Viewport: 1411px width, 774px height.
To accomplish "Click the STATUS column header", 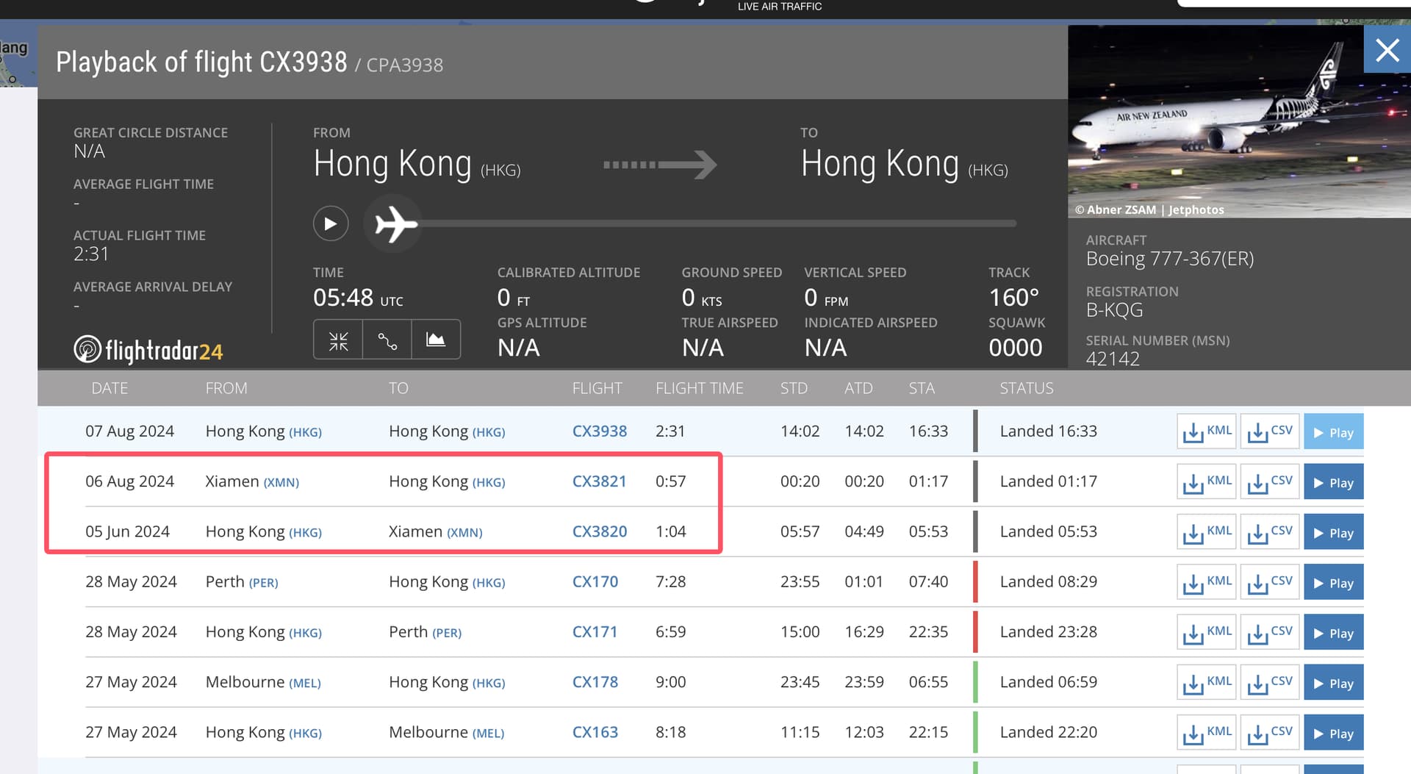I will [1026, 388].
